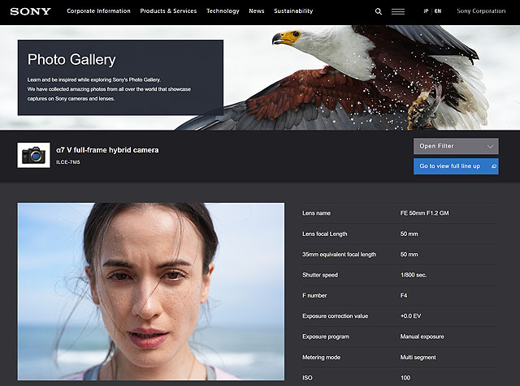Open the hamburger menu icon
This screenshot has width=520, height=386.
click(398, 11)
